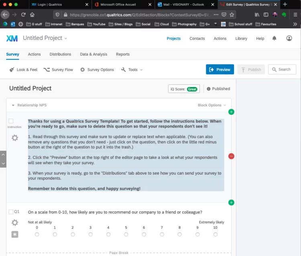Open the browser library icon
Screen dimensions: 301x256
(257, 14)
